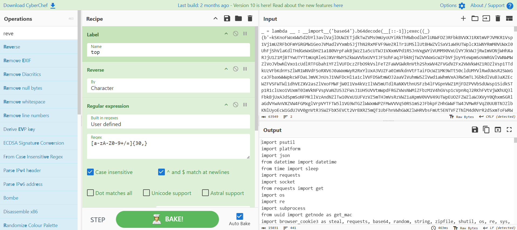Viewport: 517px width, 230px height.
Task: Enable Astral support checkbox
Action: coord(205,193)
